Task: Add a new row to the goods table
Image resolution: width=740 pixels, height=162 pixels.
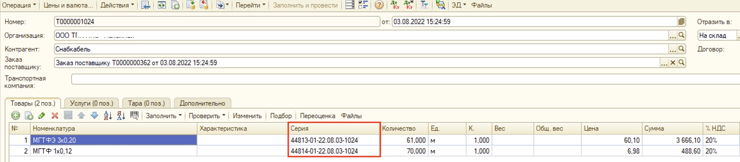Action: click(15, 116)
